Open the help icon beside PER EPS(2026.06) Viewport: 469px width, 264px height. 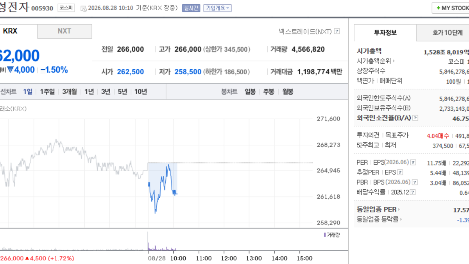pyautogui.click(x=413, y=162)
